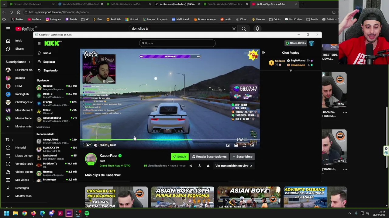Click Obtén KICKs button

pos(295,43)
